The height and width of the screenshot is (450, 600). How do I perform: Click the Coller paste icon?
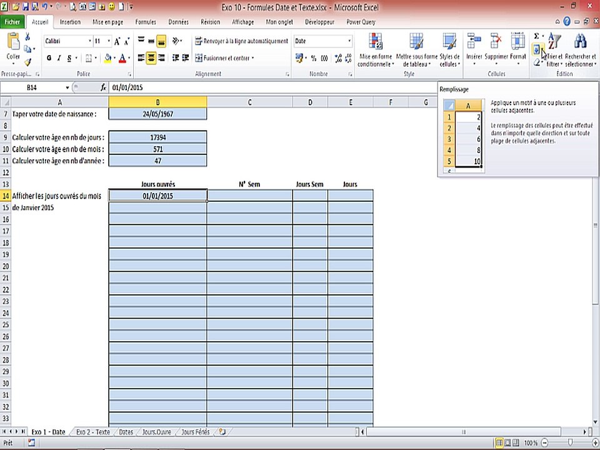(x=13, y=41)
